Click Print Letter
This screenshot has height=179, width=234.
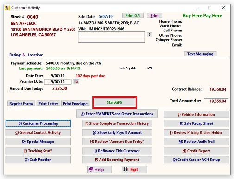[x=48, y=104]
